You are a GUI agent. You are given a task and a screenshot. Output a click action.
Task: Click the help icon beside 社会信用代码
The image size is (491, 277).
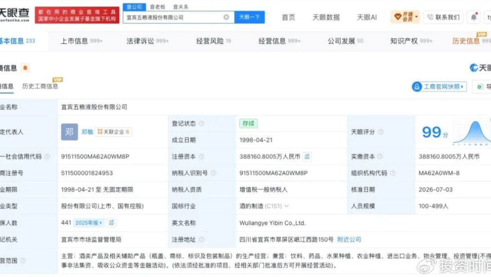[x=47, y=157]
